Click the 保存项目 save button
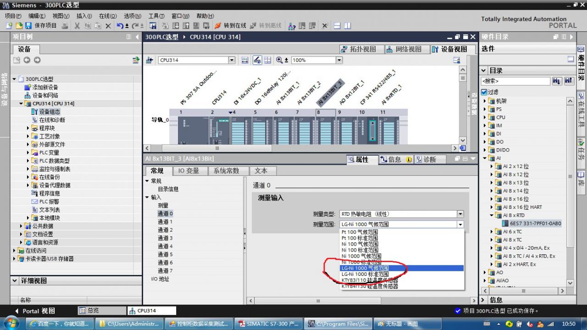 pyautogui.click(x=41, y=26)
